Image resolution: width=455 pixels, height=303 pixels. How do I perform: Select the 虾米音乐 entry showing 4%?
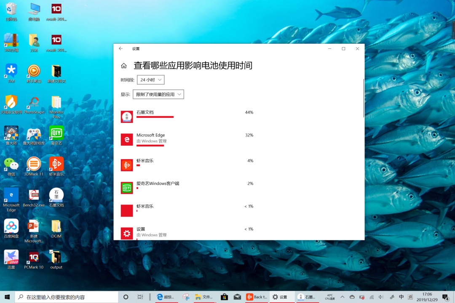point(187,165)
